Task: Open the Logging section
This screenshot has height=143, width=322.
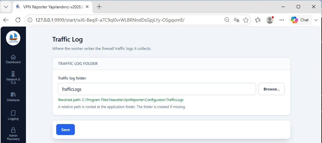Action: pos(13,115)
